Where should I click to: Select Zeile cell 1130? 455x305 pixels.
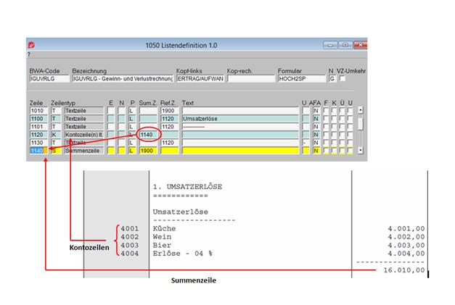(38, 143)
